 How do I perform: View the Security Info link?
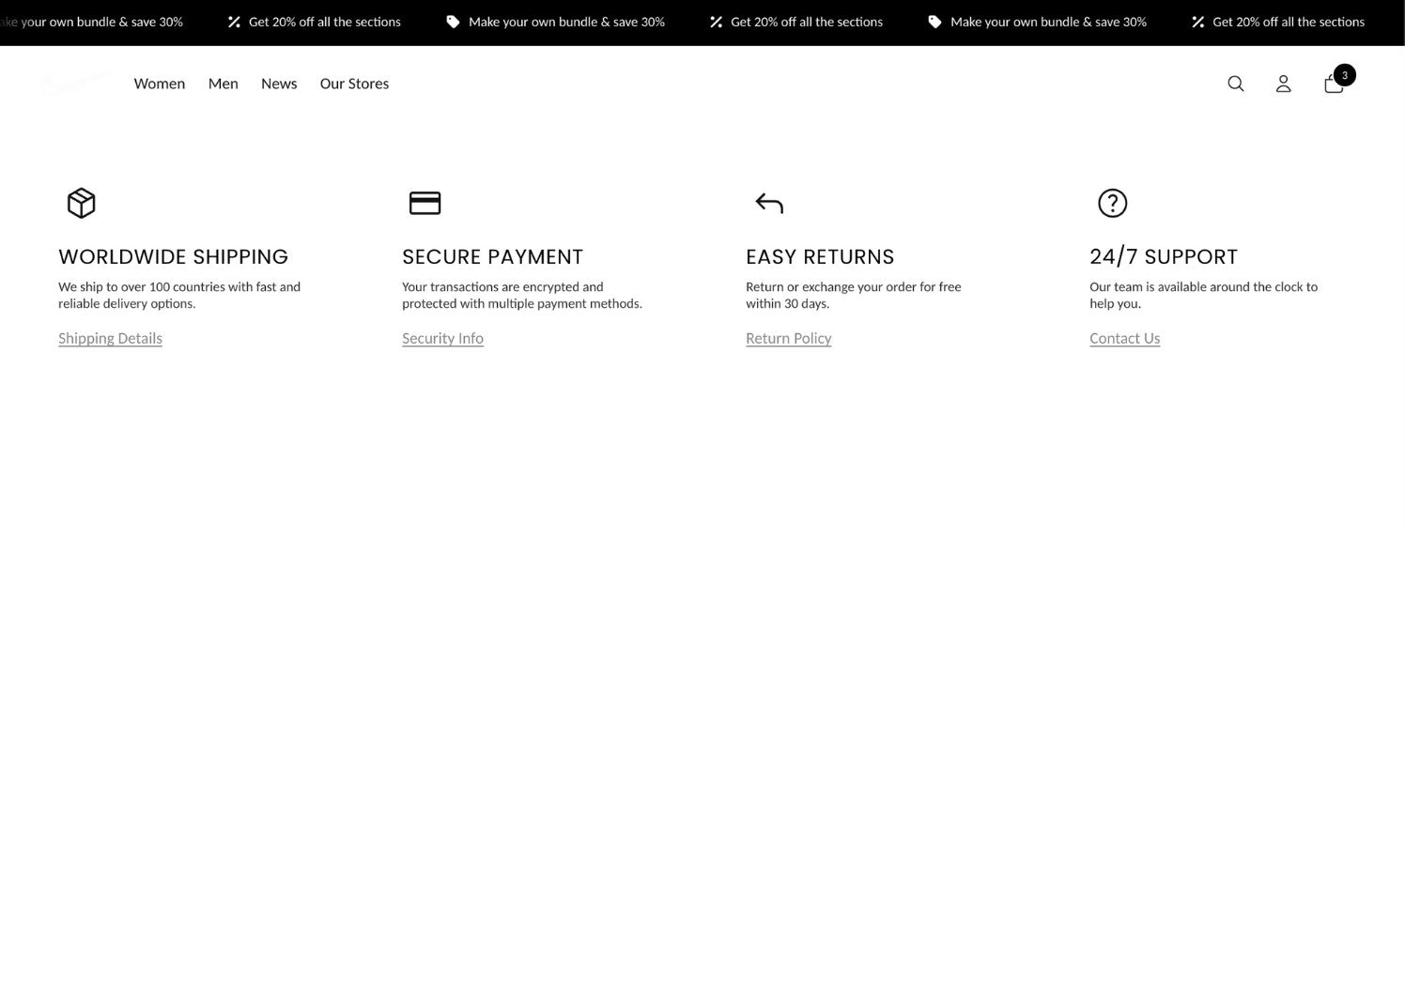pos(442,337)
